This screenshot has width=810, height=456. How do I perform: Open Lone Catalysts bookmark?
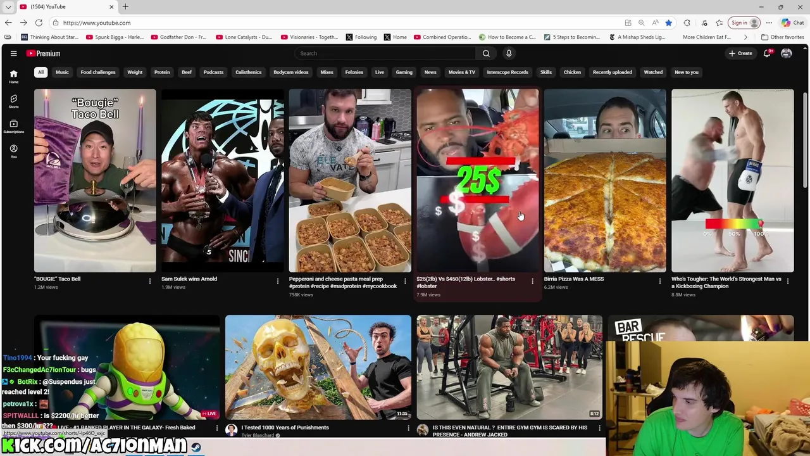click(x=244, y=37)
